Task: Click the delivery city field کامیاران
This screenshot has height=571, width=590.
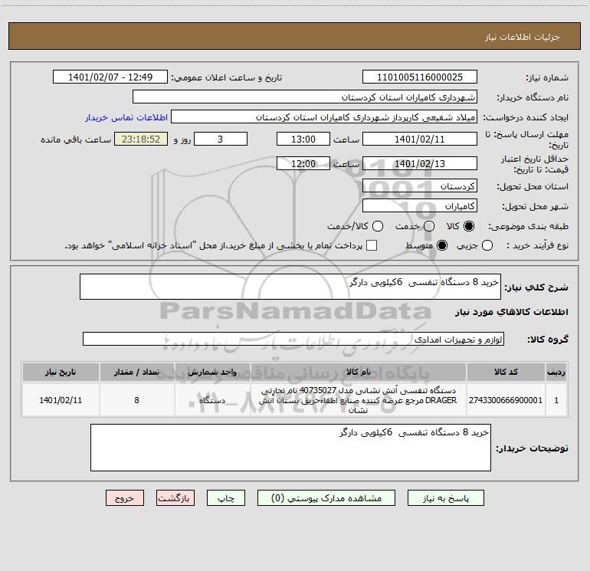Action: pos(420,206)
